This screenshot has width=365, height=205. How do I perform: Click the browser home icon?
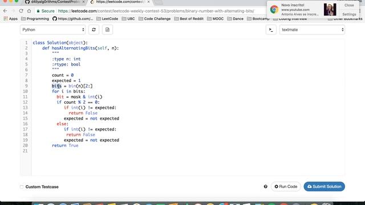(29, 11)
